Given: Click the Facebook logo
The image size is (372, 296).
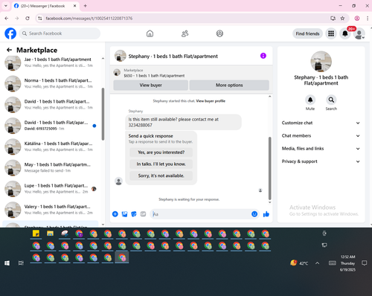Looking at the screenshot, I should [10, 33].
